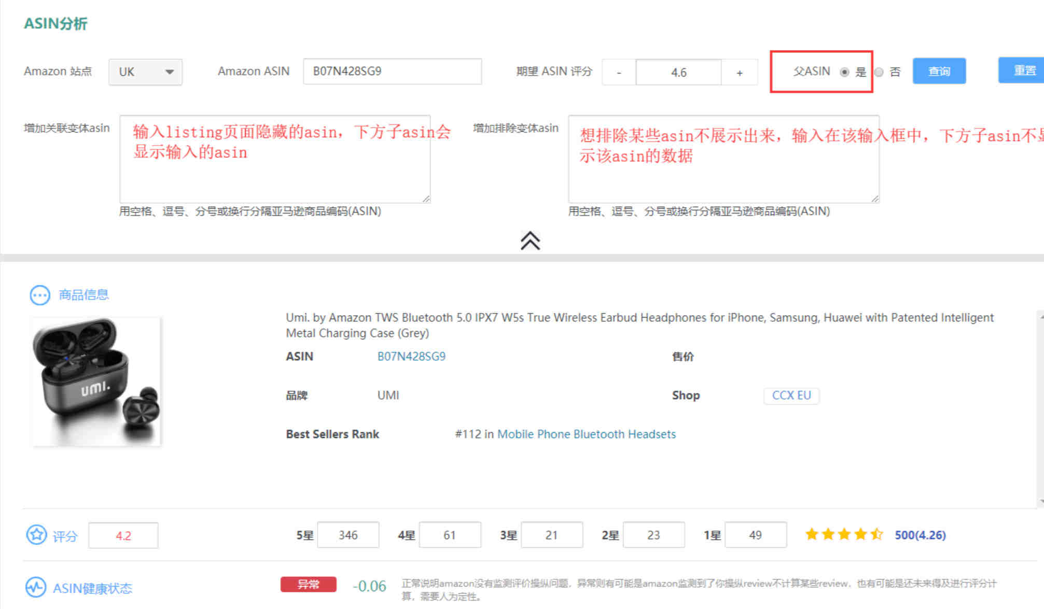Click the product title text Umi. by Amazon
Image resolution: width=1044 pixels, height=609 pixels.
(x=639, y=325)
